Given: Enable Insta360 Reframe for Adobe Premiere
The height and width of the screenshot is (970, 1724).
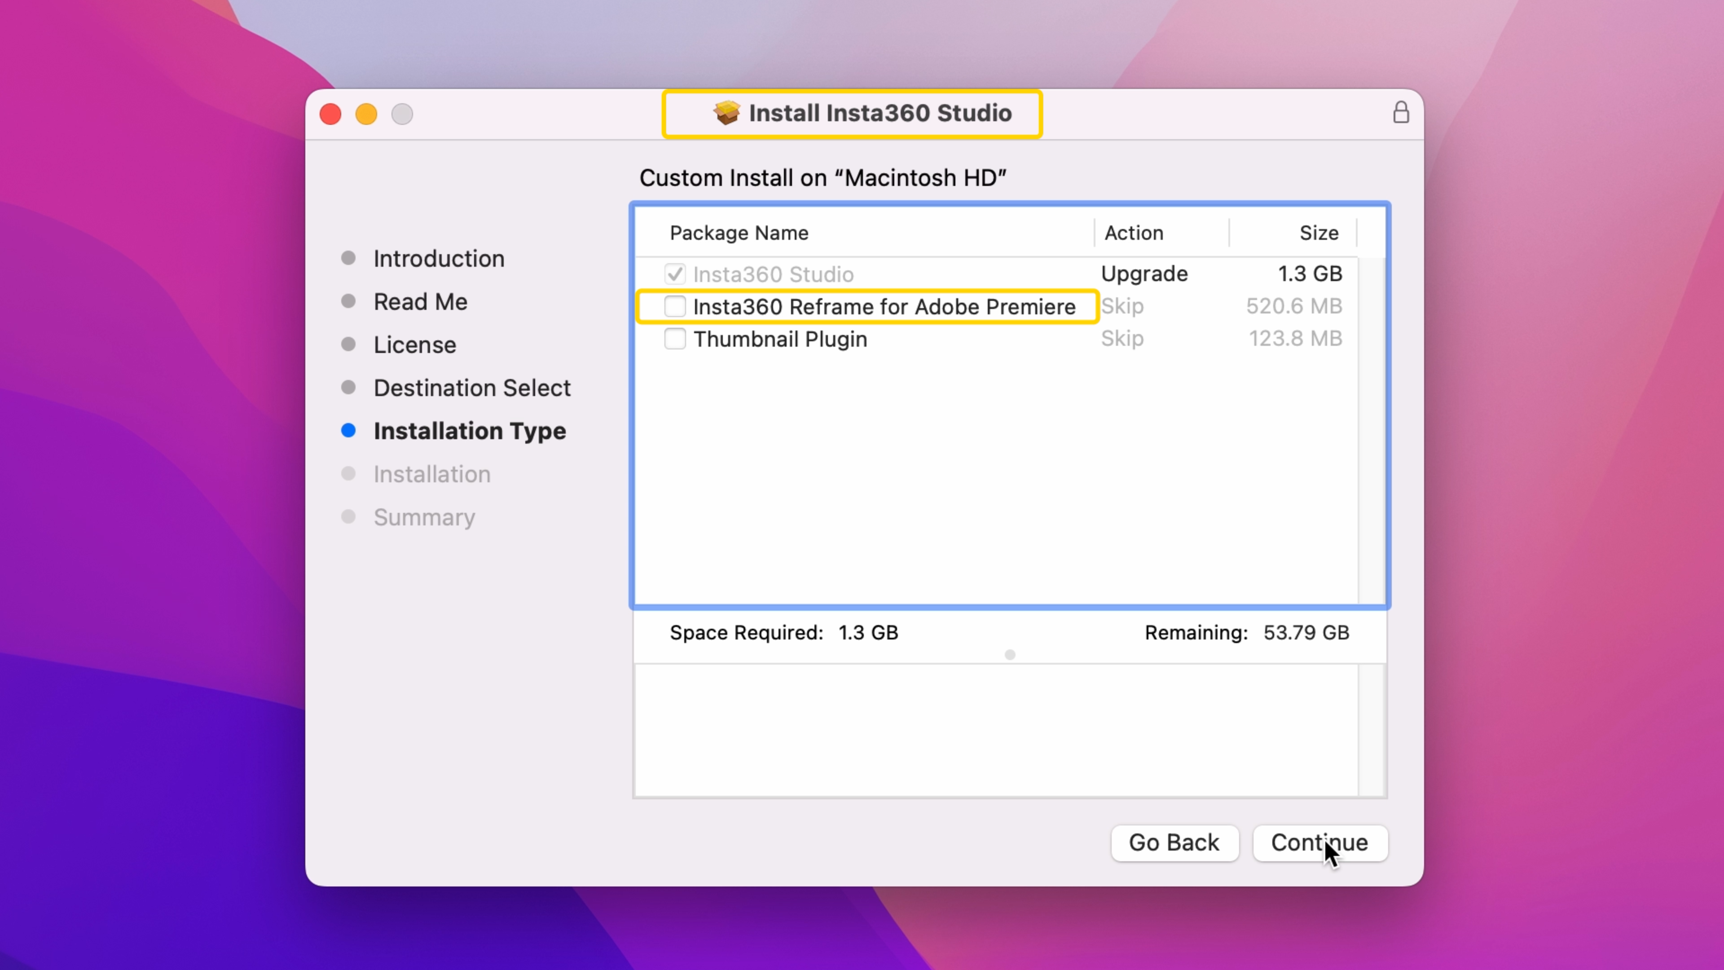Looking at the screenshot, I should (x=675, y=306).
